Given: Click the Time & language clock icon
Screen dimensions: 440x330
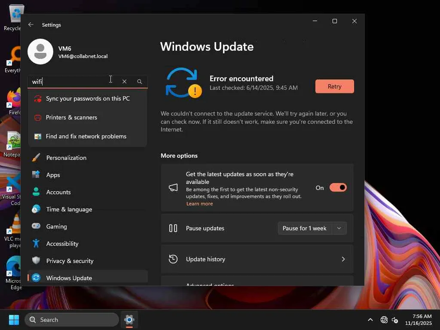Looking at the screenshot, I should pos(36,209).
